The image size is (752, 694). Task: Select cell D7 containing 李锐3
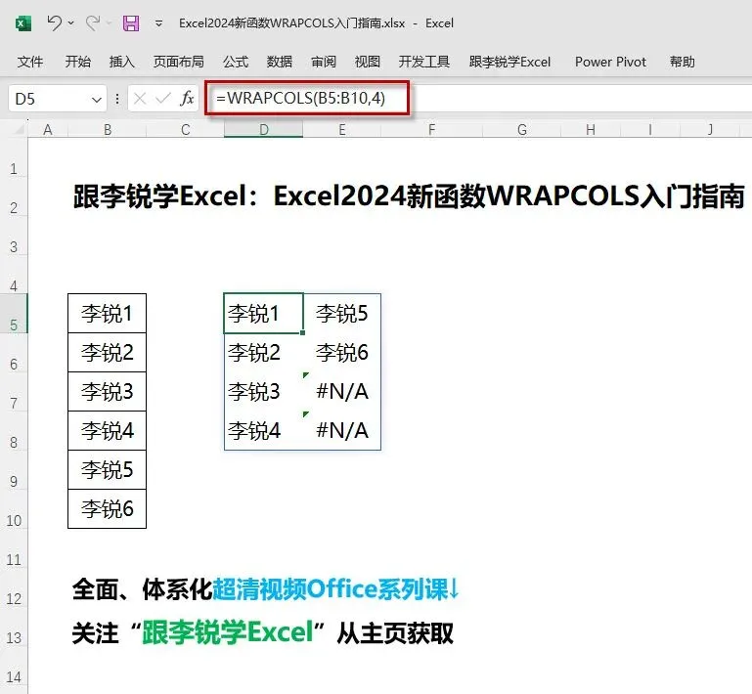(263, 392)
